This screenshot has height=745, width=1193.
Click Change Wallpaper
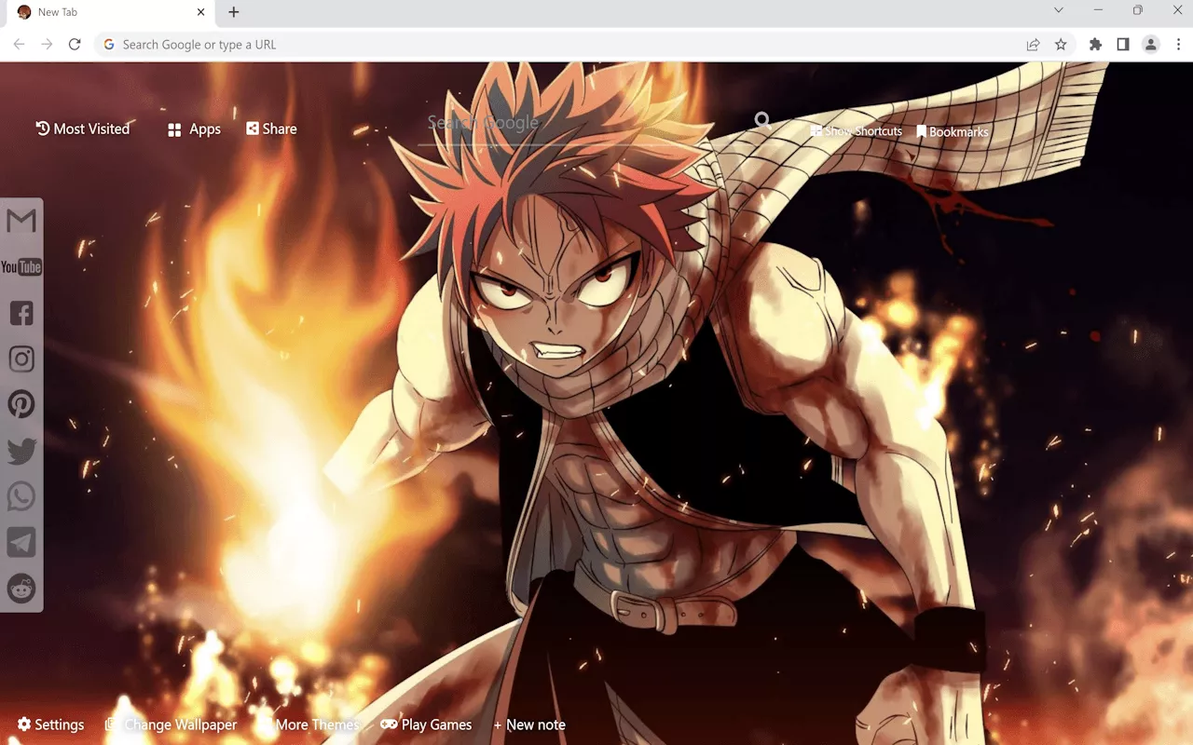[171, 725]
